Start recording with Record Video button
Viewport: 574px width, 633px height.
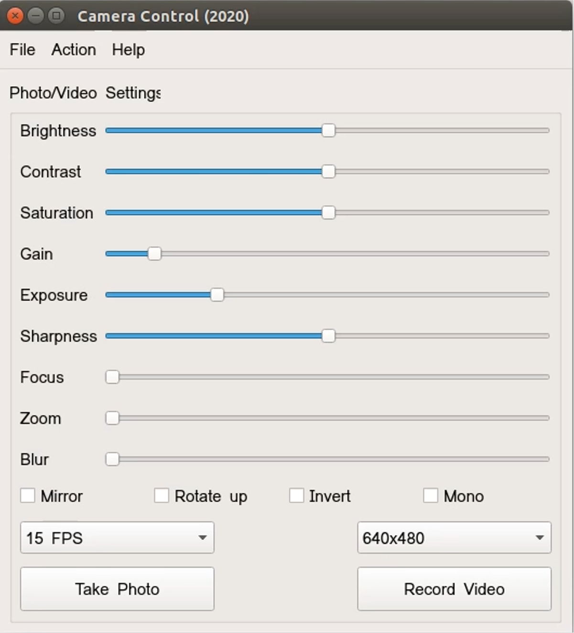pos(454,589)
